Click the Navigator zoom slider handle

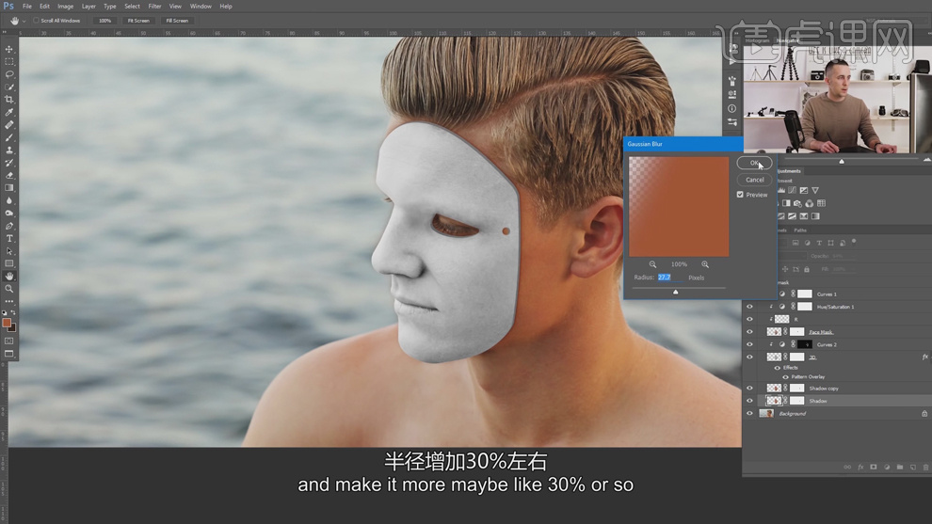(841, 161)
